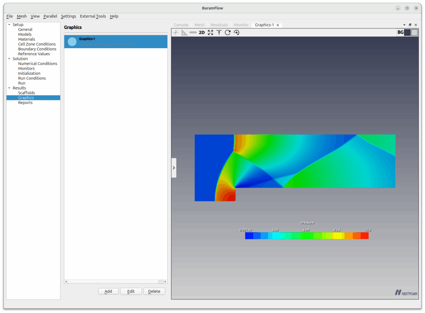Click the up-arrow view alignment icon
Viewport: 425px width, 313px height.
coord(219,32)
